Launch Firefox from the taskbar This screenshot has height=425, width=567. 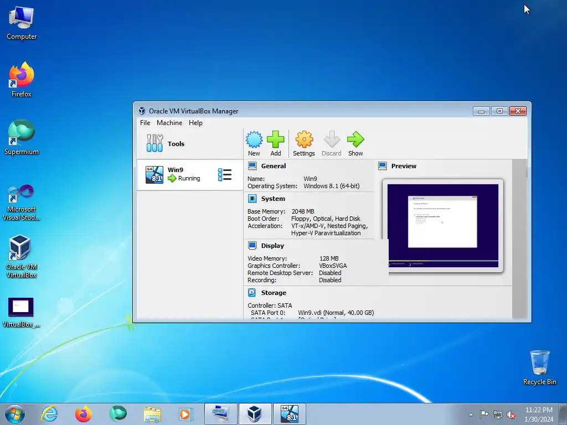point(83,414)
